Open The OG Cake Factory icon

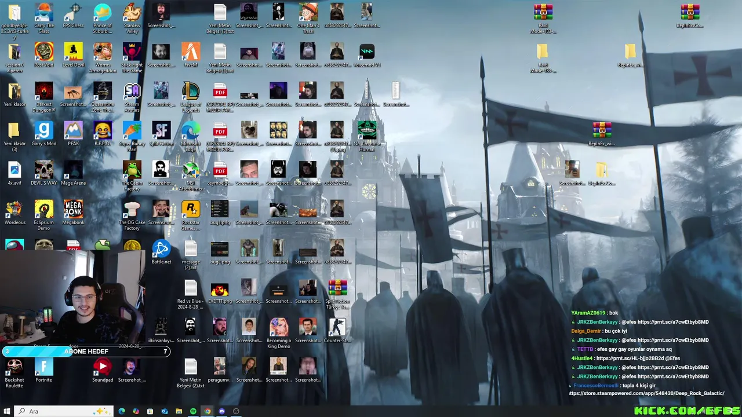(x=132, y=215)
